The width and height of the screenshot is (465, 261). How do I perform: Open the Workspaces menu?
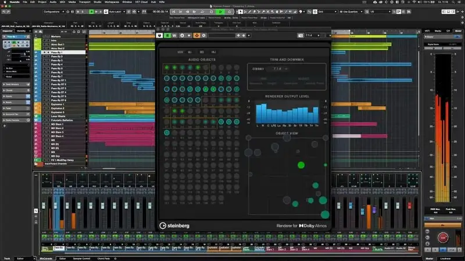[x=112, y=2]
